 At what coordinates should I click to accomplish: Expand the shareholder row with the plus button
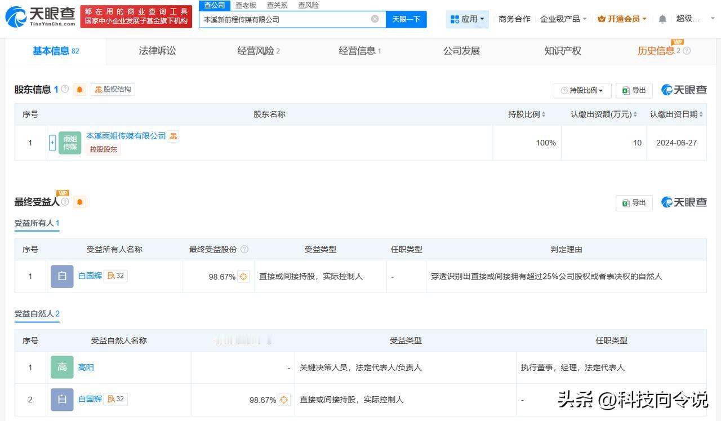click(52, 143)
